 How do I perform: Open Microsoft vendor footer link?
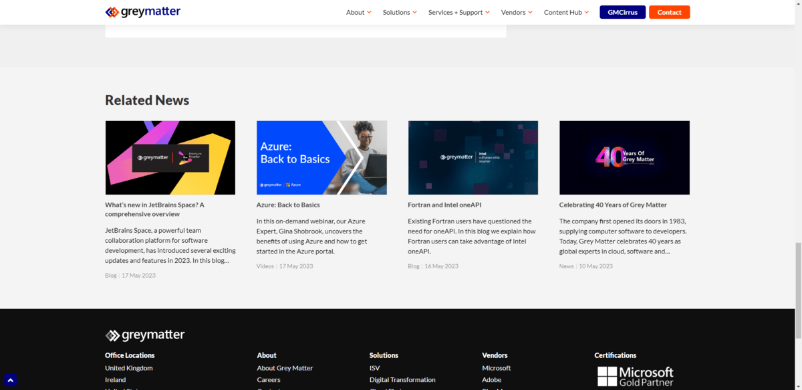point(497,368)
